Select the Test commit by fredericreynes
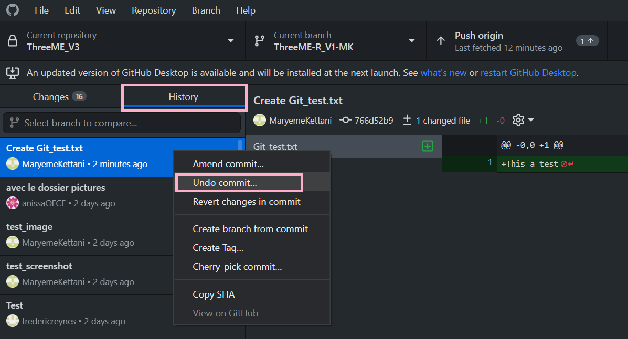628x339 pixels. click(87, 314)
